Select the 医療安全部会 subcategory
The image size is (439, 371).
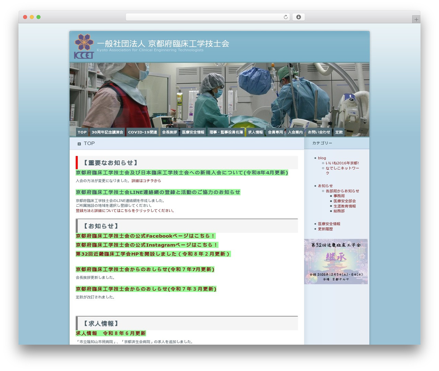pos(345,201)
